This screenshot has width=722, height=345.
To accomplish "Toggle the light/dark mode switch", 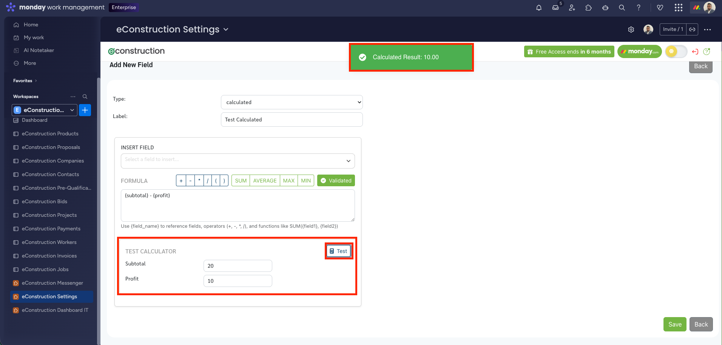I will (676, 52).
